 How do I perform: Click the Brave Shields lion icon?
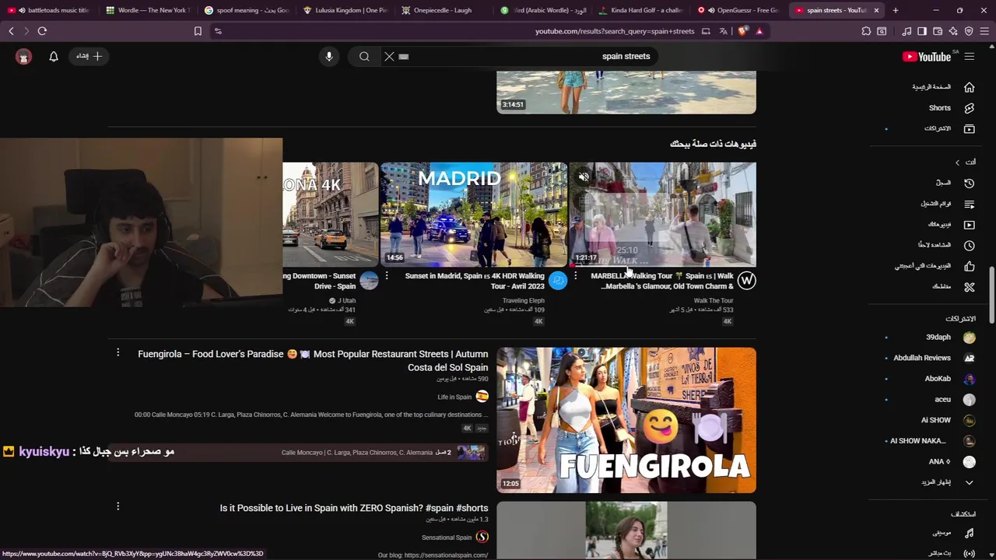coord(742,31)
